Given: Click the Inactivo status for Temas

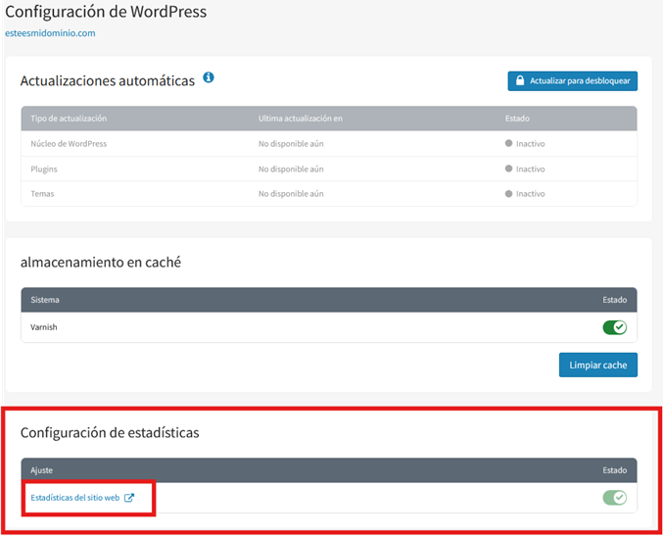Looking at the screenshot, I should click(525, 194).
